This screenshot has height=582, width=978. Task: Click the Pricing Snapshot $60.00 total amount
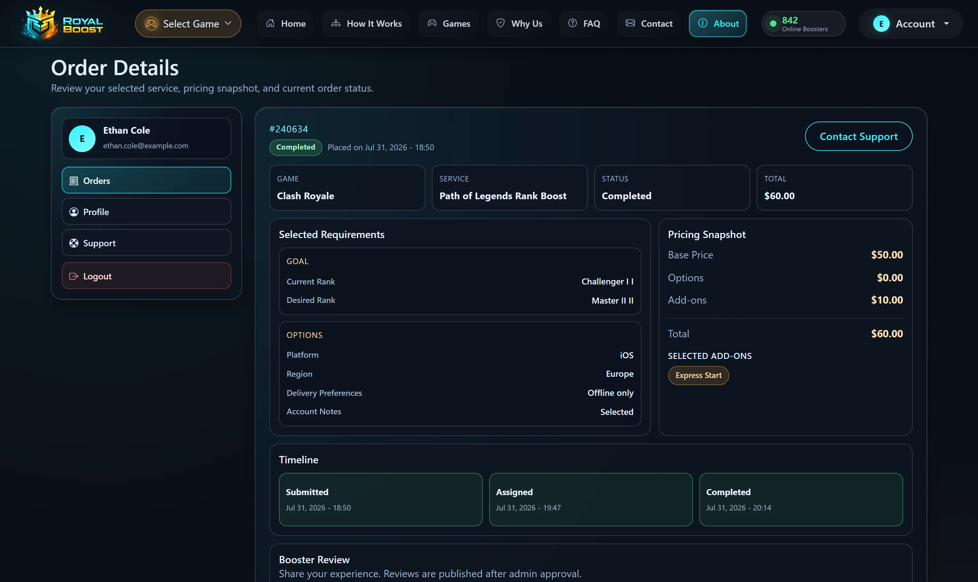point(887,334)
